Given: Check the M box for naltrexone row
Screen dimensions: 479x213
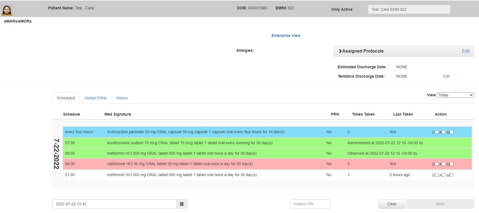Looking at the screenshot, I should tap(451, 164).
